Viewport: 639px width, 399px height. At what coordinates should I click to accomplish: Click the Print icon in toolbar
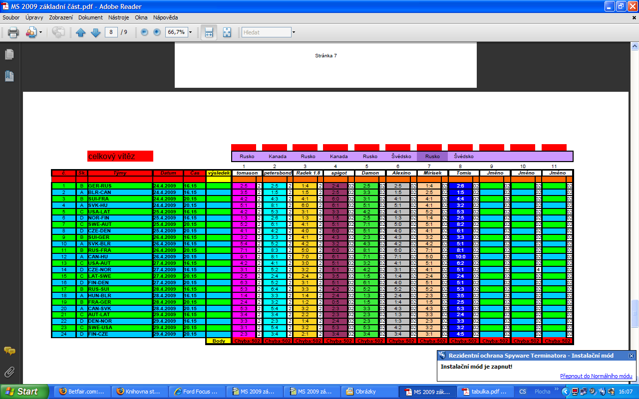(13, 32)
